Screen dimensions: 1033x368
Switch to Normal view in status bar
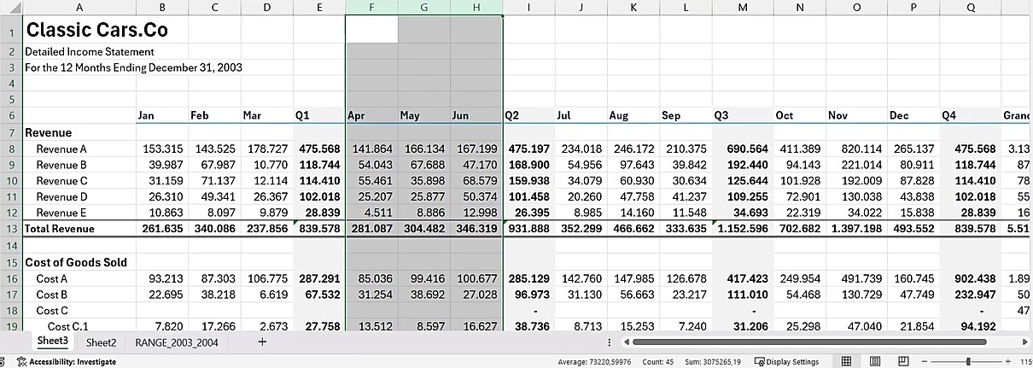(846, 361)
